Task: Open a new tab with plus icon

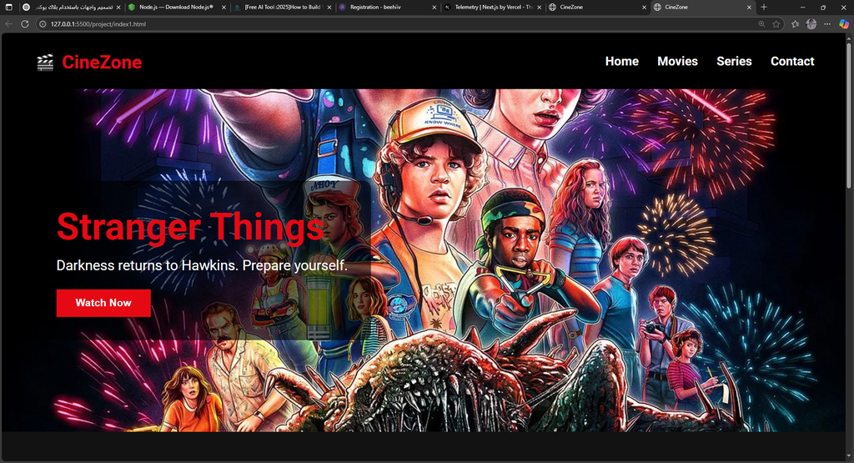Action: pos(764,7)
